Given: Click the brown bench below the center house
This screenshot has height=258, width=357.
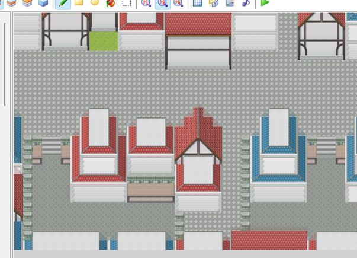Looking at the screenshot, I should 151,191.
